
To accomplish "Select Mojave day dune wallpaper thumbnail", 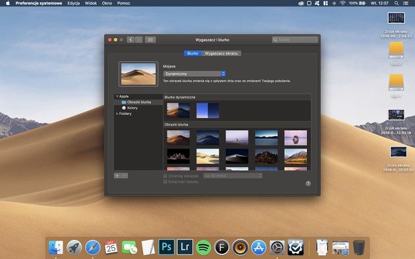I will [179, 137].
